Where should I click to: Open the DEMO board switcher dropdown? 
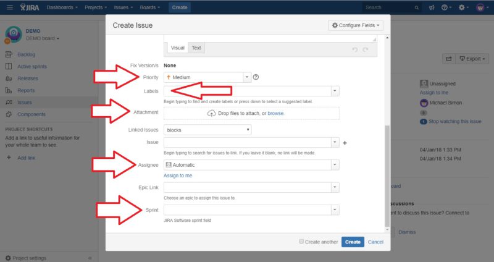point(43,38)
